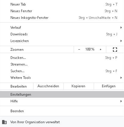
Task: Increase zoom with the plus button
Action: click(100, 50)
